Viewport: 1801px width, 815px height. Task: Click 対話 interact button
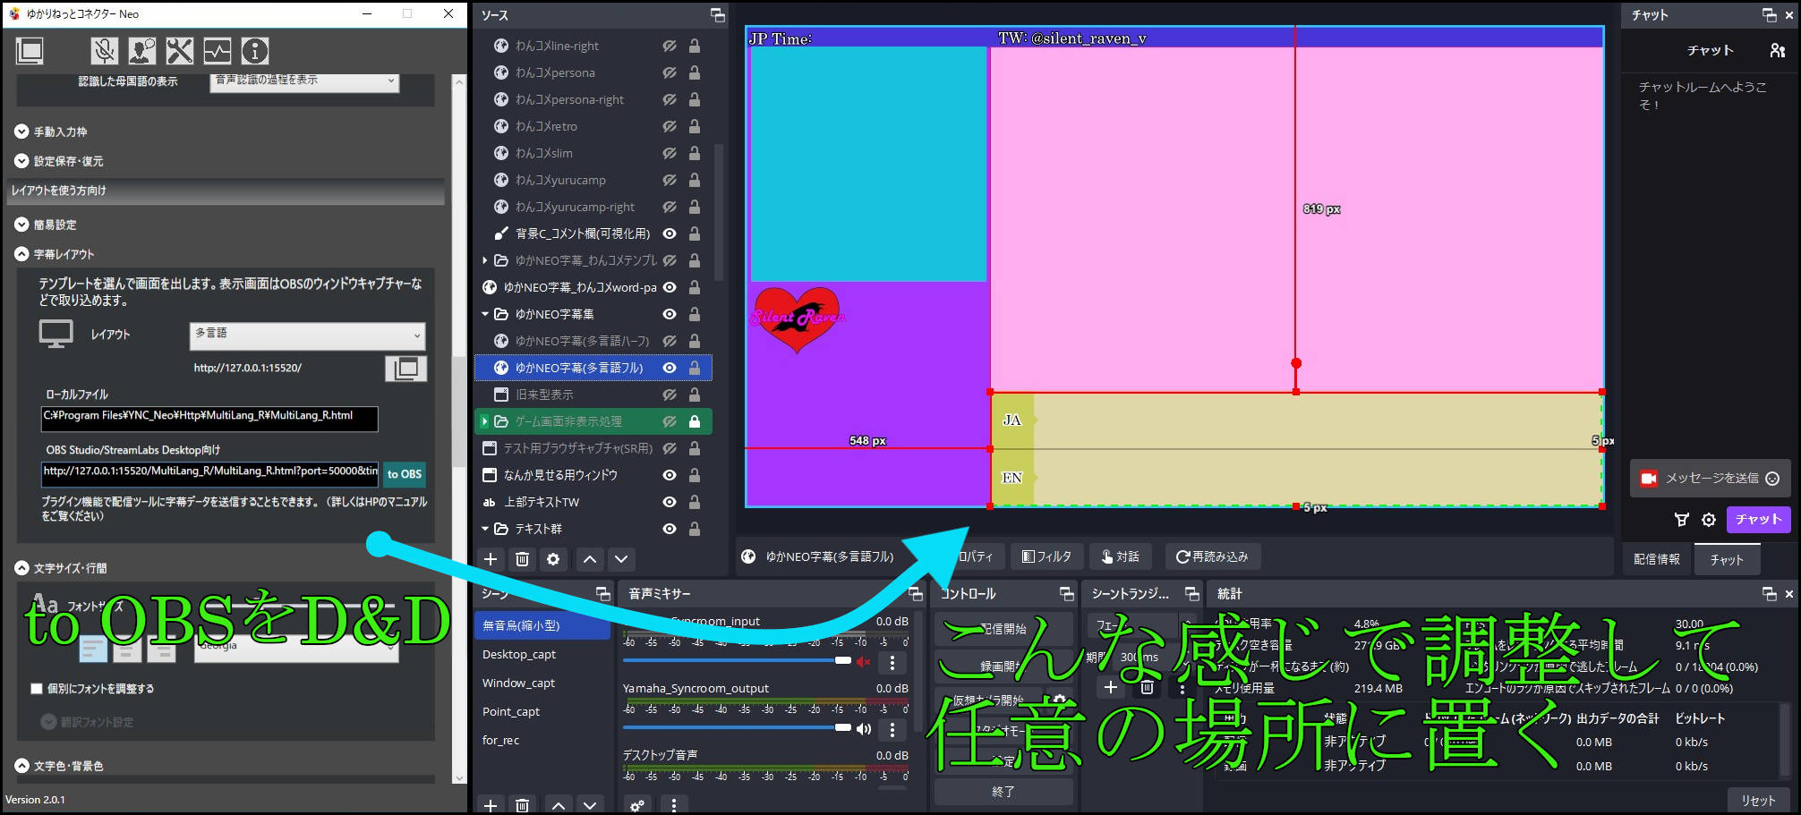(x=1121, y=556)
